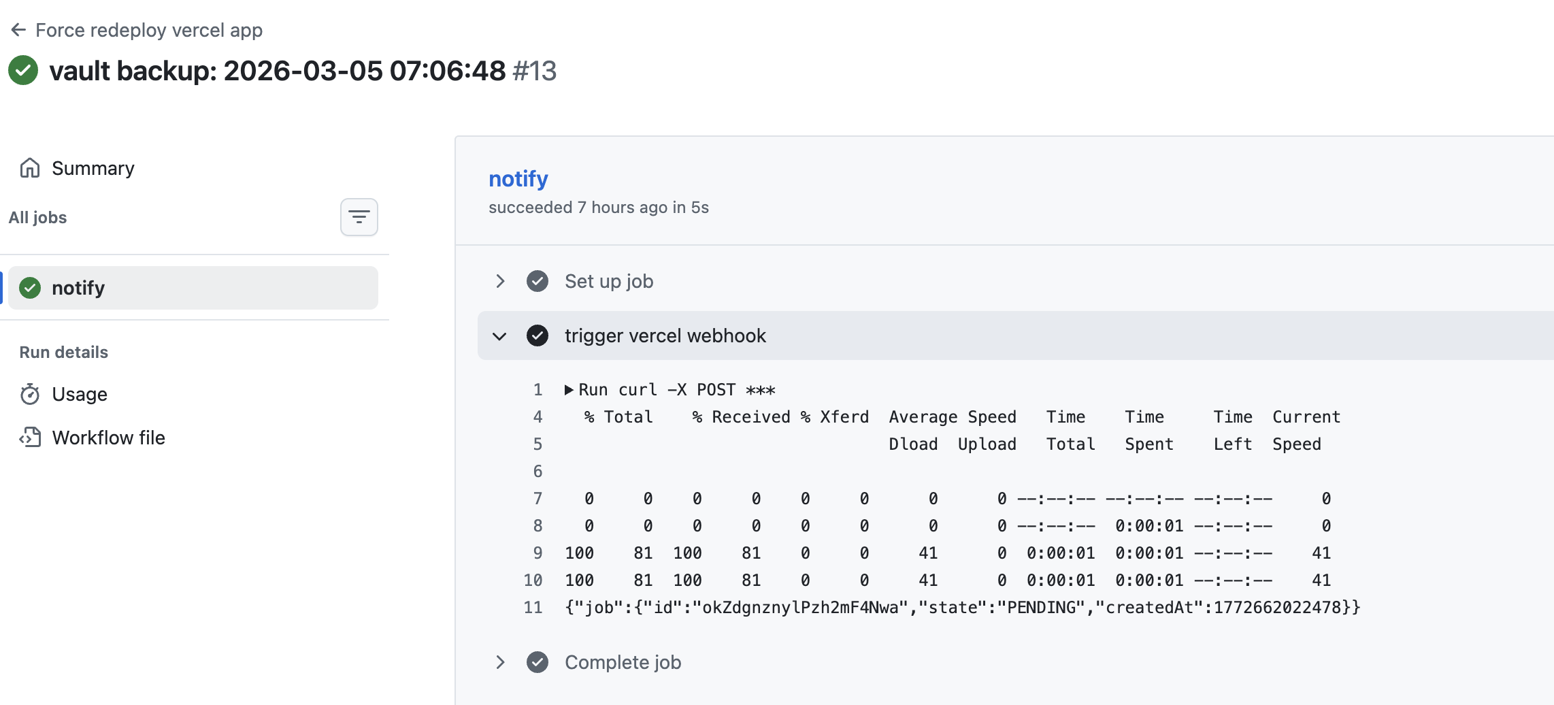Click the Usage stopwatch icon

click(30, 394)
